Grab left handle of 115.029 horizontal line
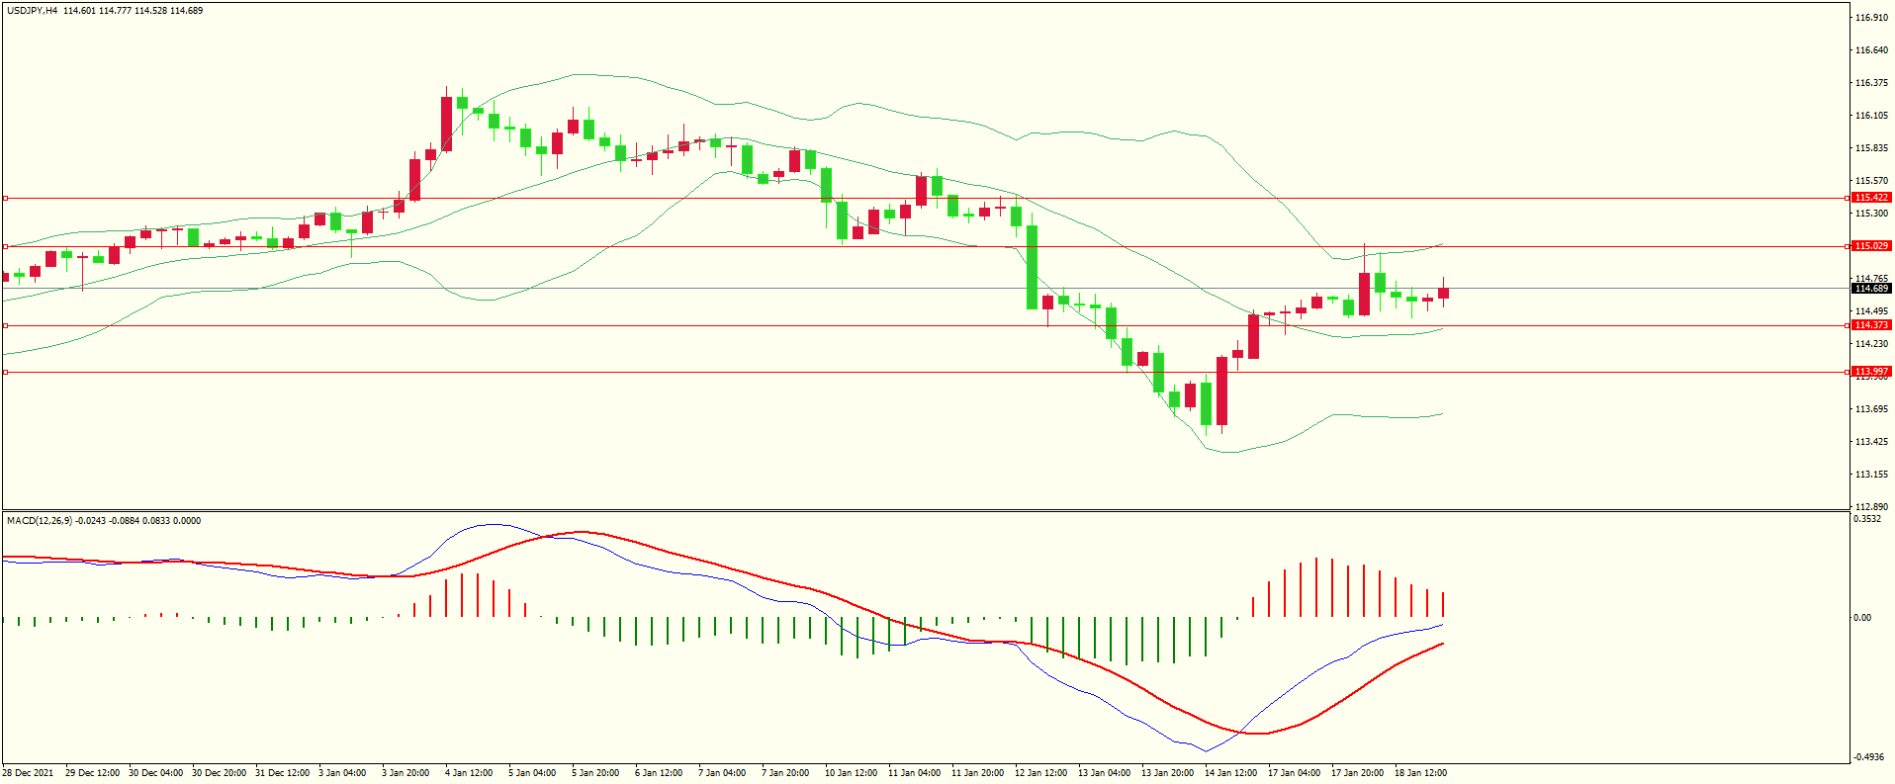 point(5,247)
